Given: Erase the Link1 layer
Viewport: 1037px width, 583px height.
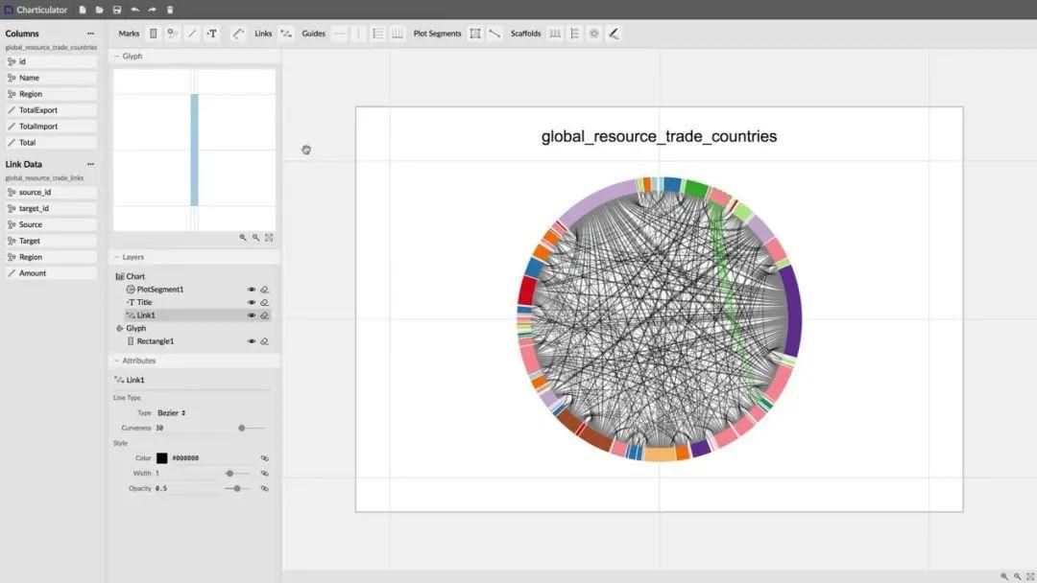Looking at the screenshot, I should [265, 315].
